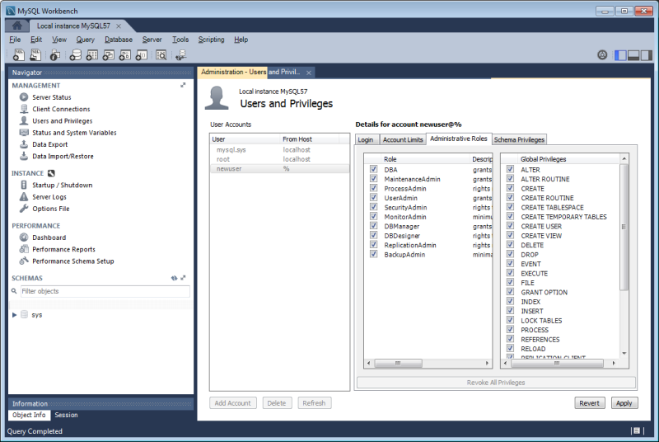Click the Add Account button
This screenshot has height=442, width=659.
232,403
